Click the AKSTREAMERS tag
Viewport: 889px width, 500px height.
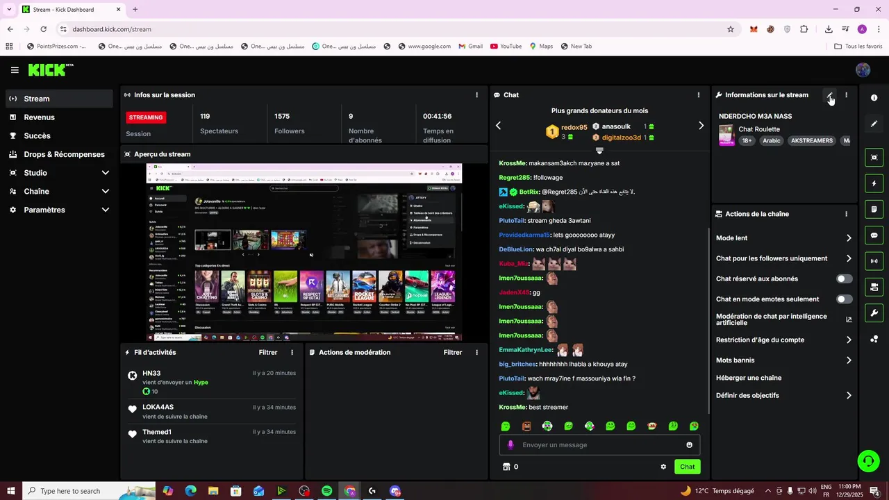(811, 141)
